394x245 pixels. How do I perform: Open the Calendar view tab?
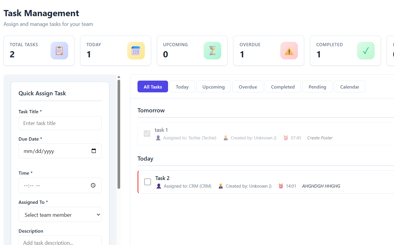pos(350,86)
